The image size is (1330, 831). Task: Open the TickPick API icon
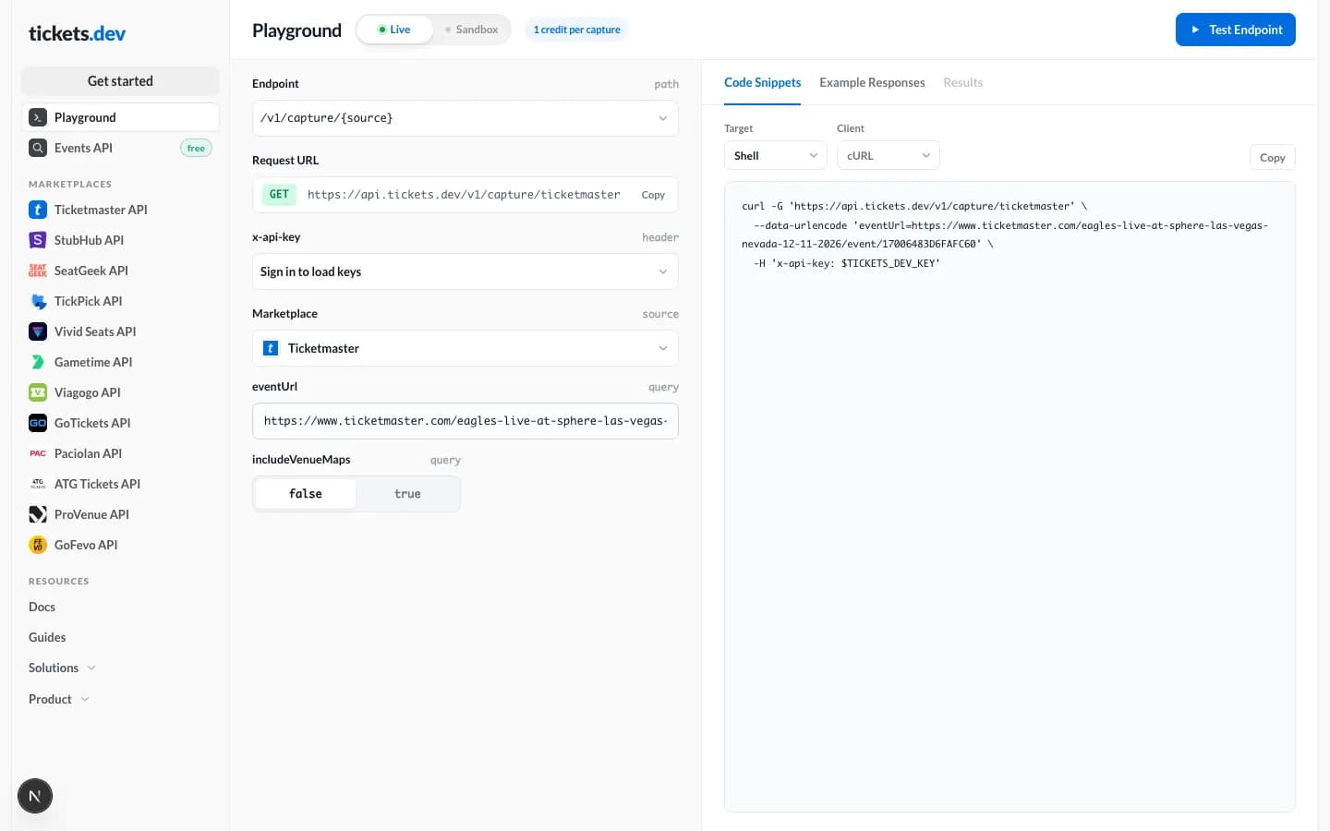[x=38, y=301]
